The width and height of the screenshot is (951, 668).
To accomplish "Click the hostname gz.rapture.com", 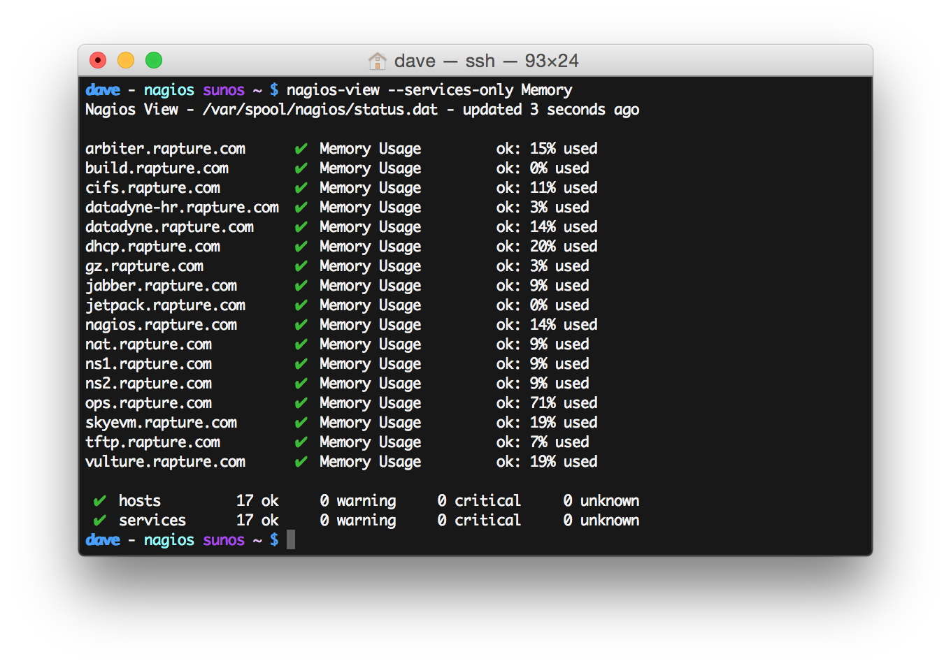I will [144, 266].
